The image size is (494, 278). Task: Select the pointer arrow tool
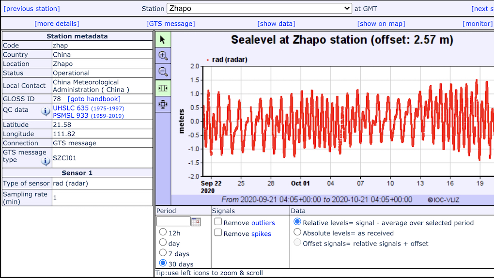click(163, 40)
